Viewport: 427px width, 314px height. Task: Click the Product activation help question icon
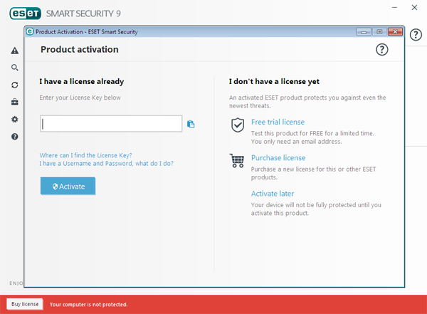click(x=381, y=50)
